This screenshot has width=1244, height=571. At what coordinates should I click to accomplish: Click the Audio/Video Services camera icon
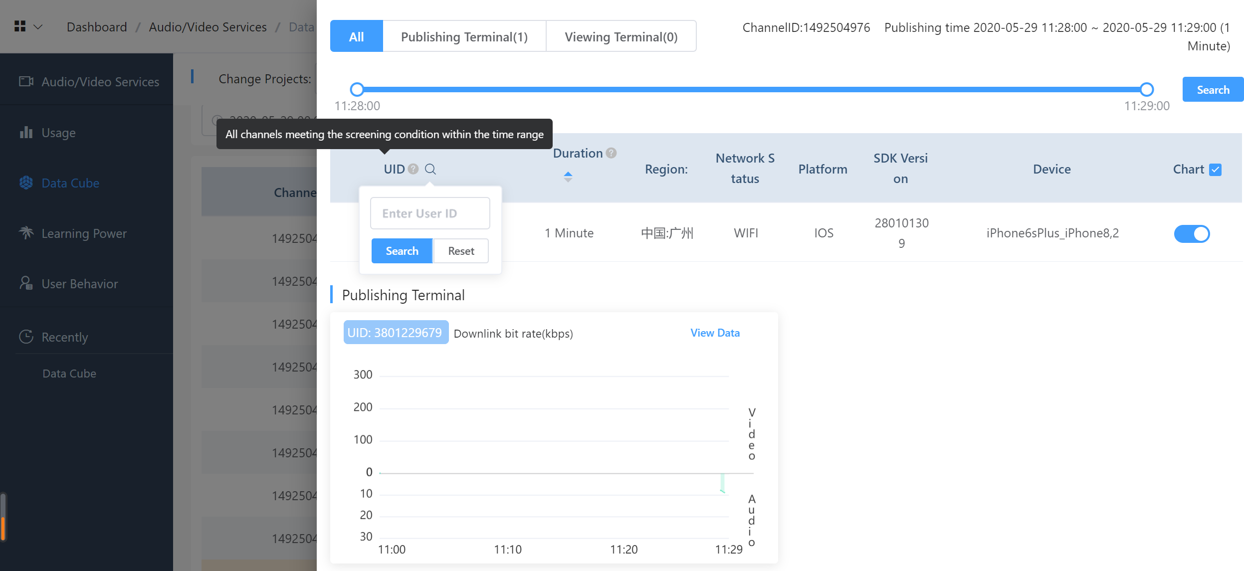click(x=26, y=81)
